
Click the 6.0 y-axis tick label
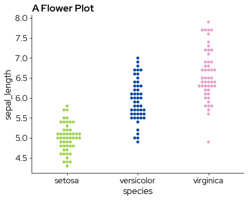[x=21, y=98]
